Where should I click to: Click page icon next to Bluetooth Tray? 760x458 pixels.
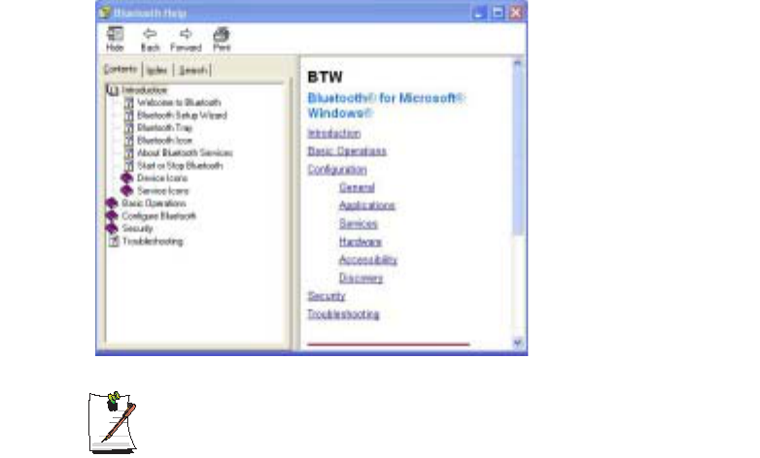click(x=129, y=128)
